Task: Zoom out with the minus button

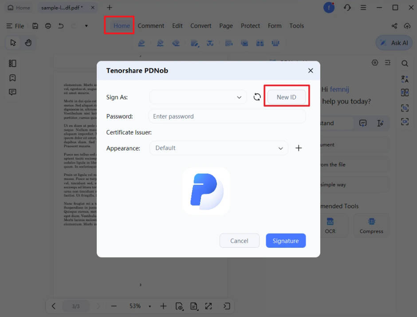Action: tap(114, 306)
